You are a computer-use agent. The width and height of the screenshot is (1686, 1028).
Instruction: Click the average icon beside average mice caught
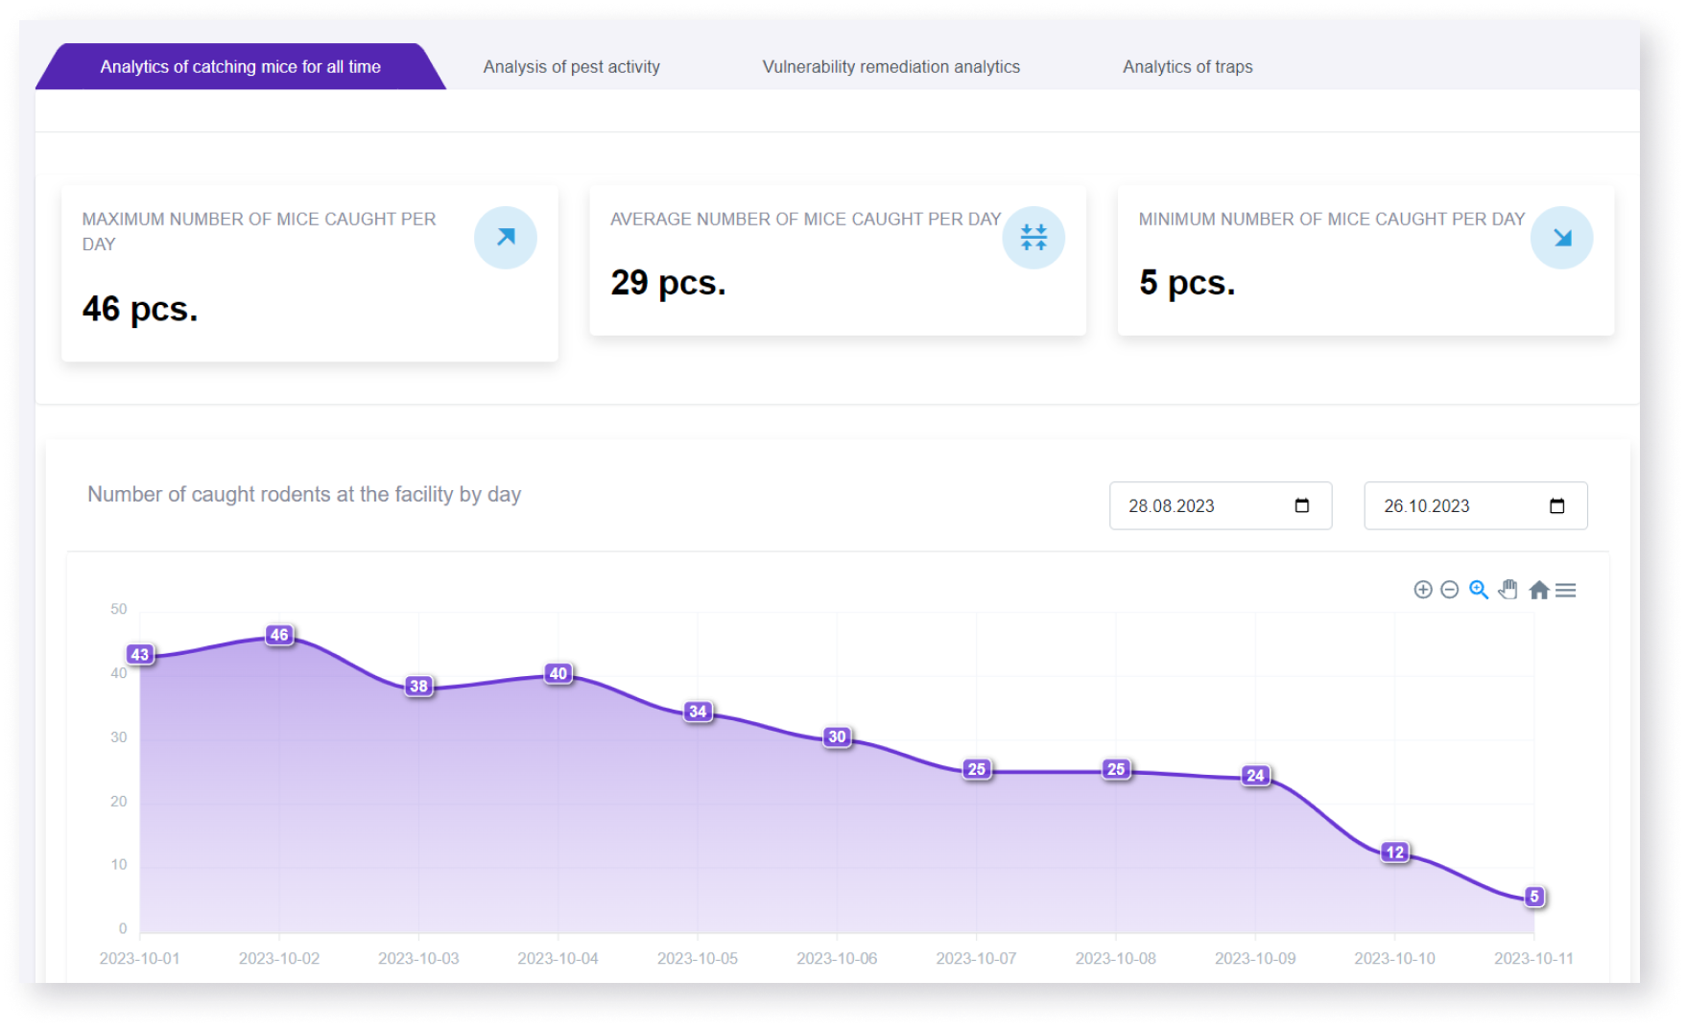coord(1033,237)
